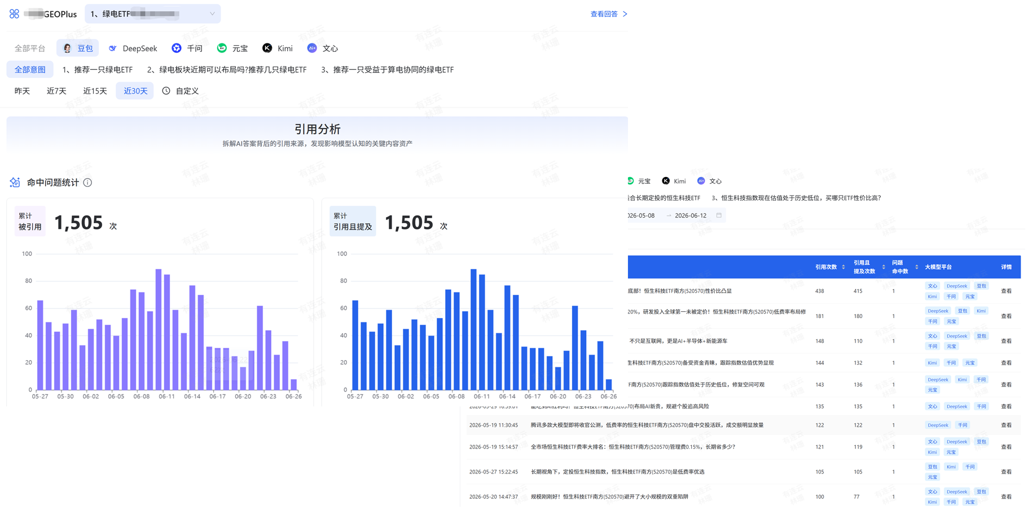Click 查看 for the row with 438 citations
Screen dimensions: 1028x509
pos(1007,291)
